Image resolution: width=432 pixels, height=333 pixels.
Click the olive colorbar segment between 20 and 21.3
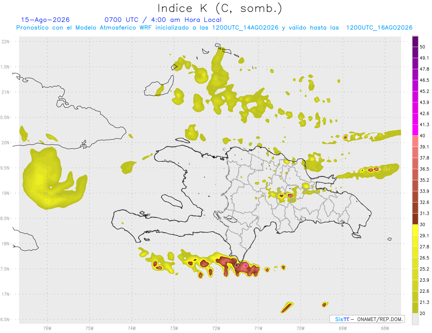pos(415,307)
